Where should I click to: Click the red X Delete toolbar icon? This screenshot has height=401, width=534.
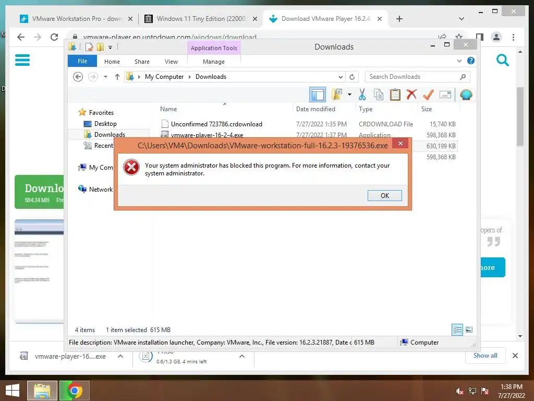pos(411,94)
